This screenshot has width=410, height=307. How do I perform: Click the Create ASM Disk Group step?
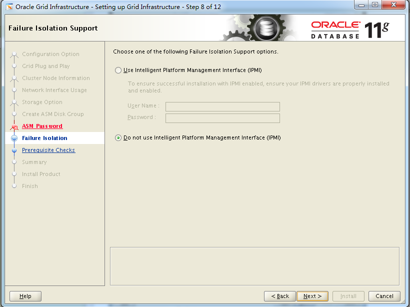[x=53, y=114]
